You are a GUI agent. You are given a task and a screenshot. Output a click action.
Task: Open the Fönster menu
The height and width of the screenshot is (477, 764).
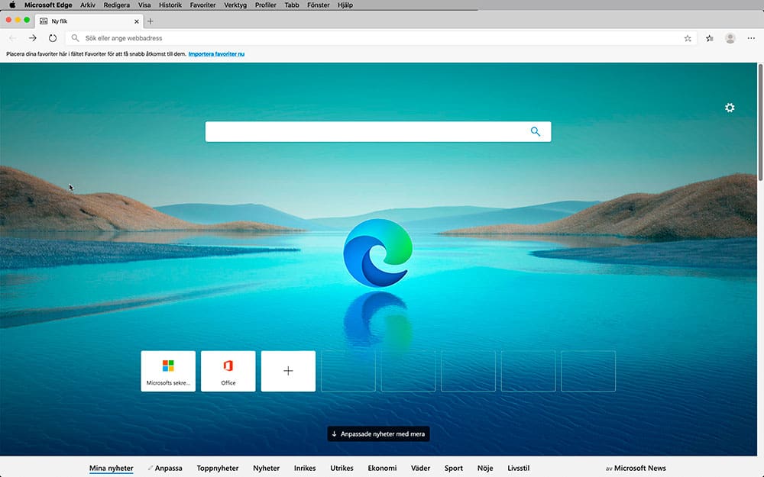pyautogui.click(x=318, y=5)
